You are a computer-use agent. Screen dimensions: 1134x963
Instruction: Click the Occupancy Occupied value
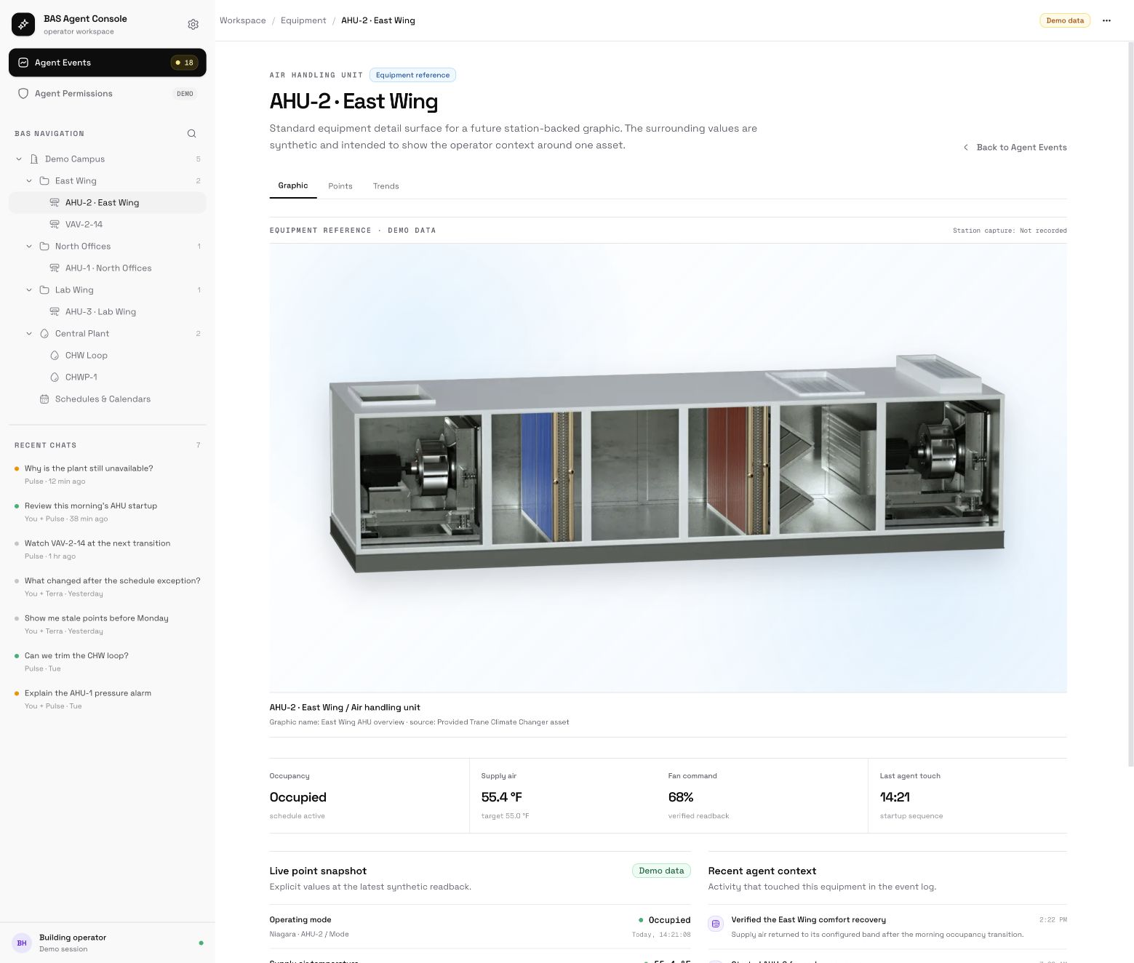[x=298, y=798]
